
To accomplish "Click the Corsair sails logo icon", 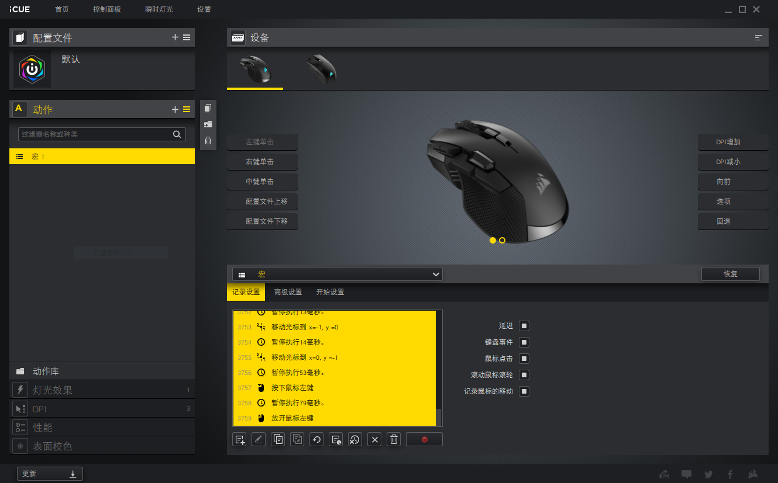I will (x=753, y=474).
